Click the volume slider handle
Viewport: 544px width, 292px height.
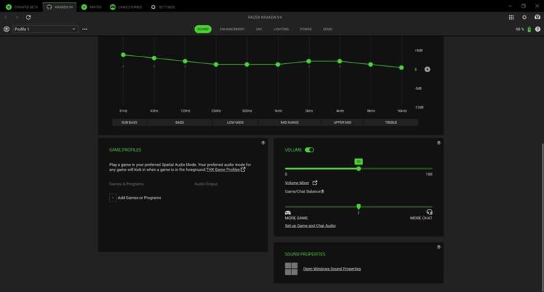[358, 169]
